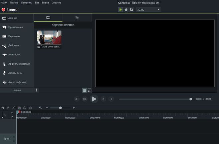The image size is (219, 144).
Task: Click the red Record button icon
Action: tap(3, 10)
